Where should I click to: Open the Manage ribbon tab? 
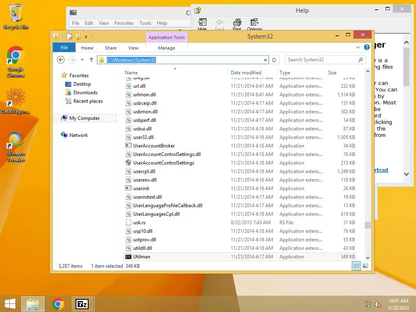coord(166,48)
